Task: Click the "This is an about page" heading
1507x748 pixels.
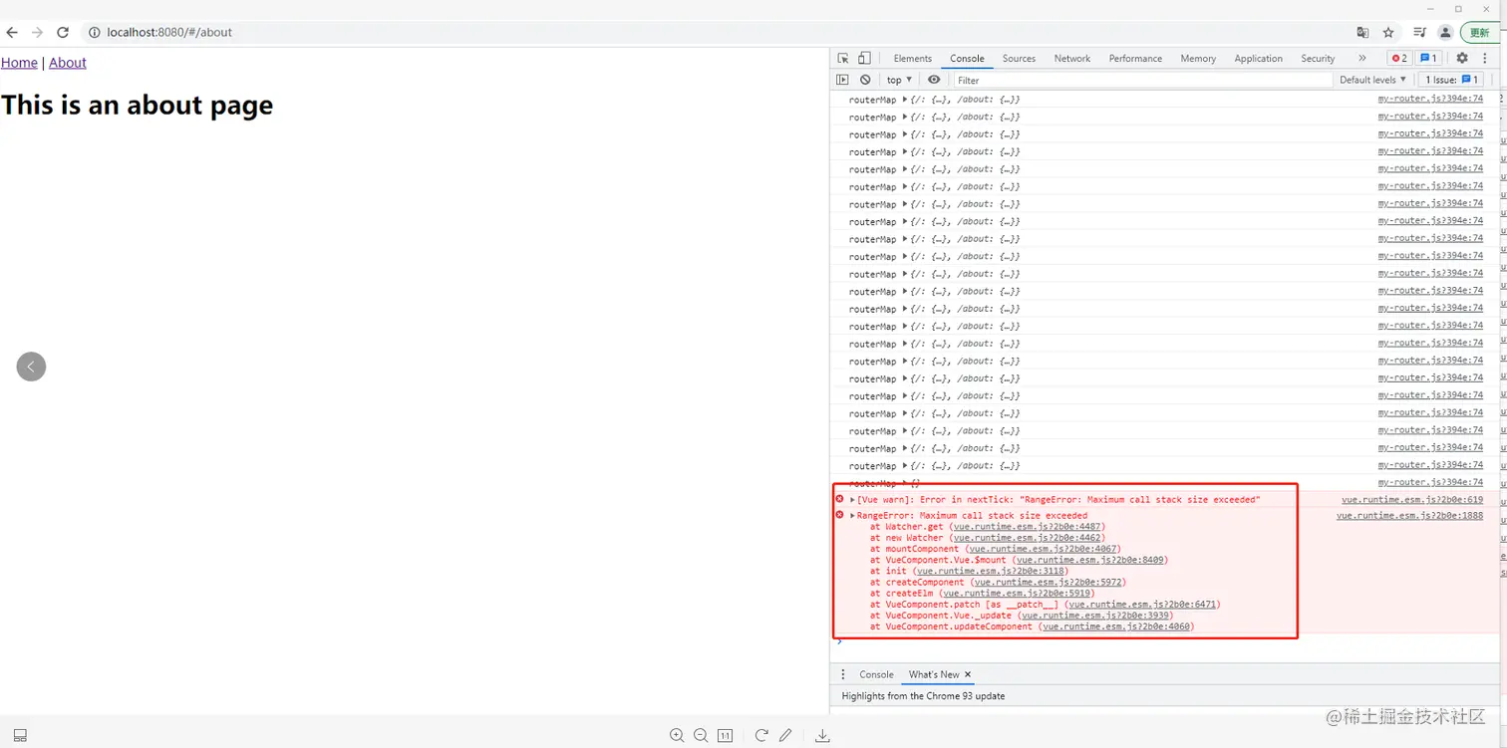Action: click(138, 106)
